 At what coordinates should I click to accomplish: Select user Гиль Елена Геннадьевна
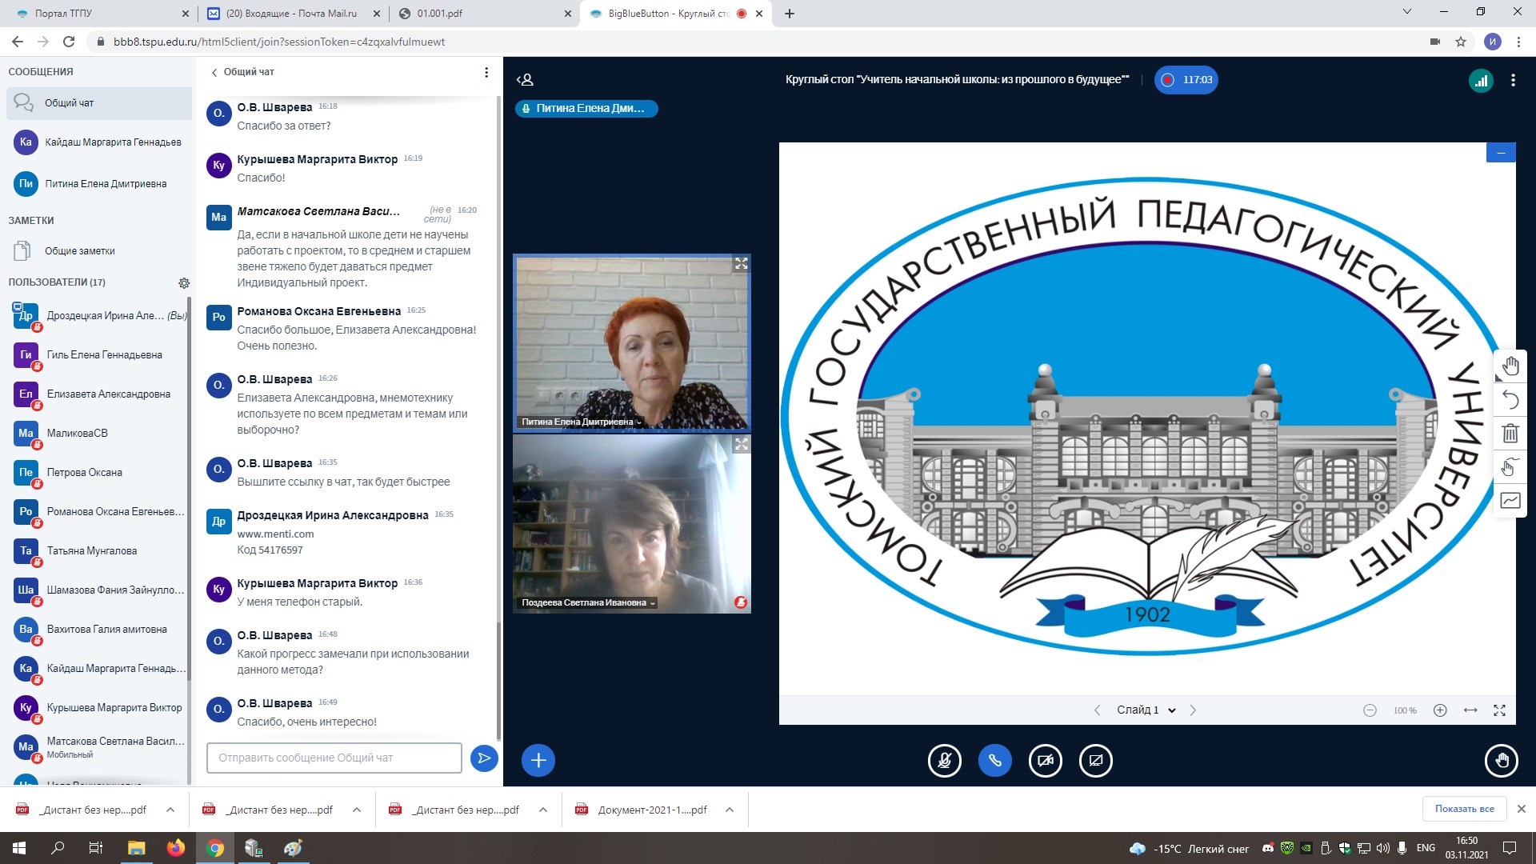[x=99, y=355]
